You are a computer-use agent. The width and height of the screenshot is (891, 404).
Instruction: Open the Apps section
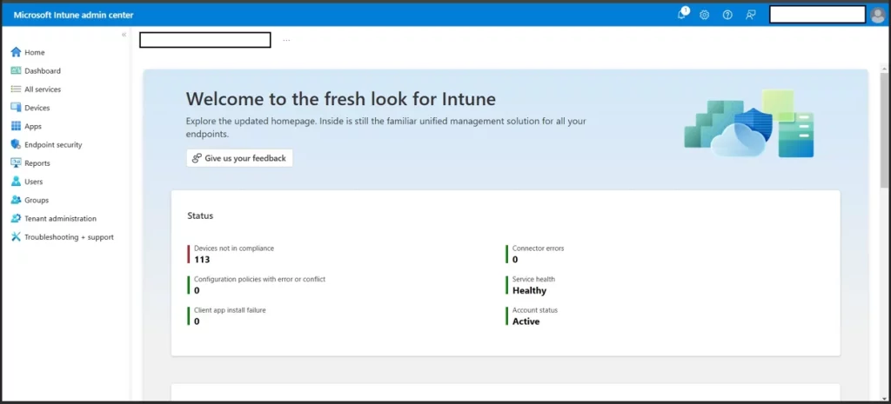click(x=32, y=126)
